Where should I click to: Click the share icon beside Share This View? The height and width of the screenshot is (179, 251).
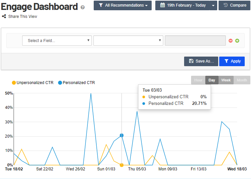click(4, 17)
